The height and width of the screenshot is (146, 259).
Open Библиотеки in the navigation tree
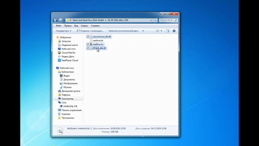(x=68, y=72)
